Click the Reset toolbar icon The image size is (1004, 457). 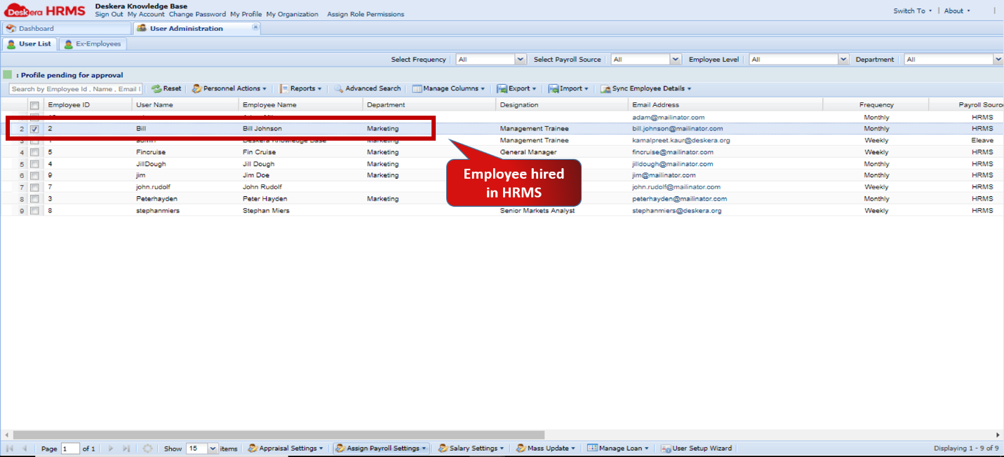166,88
